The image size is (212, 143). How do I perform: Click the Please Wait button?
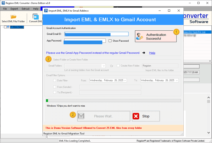[104, 116]
